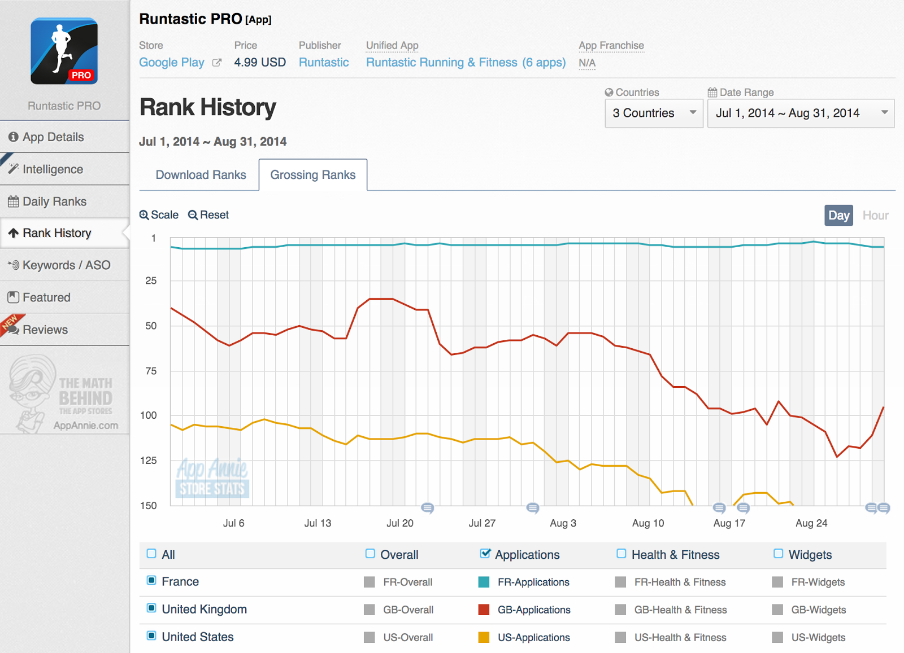Click the Day view button

[x=838, y=215]
